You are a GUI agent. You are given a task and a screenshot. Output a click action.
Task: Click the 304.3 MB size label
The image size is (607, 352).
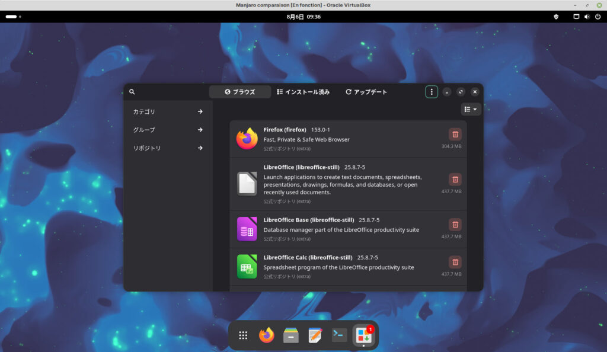click(x=451, y=146)
